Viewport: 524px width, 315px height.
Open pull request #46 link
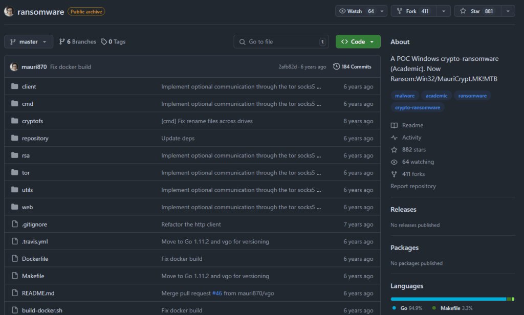coord(217,293)
